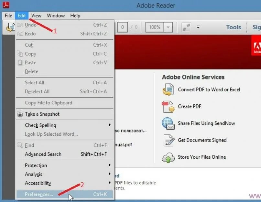
Task: Click Look Up Selected Word entry
Action: (x=65, y=134)
